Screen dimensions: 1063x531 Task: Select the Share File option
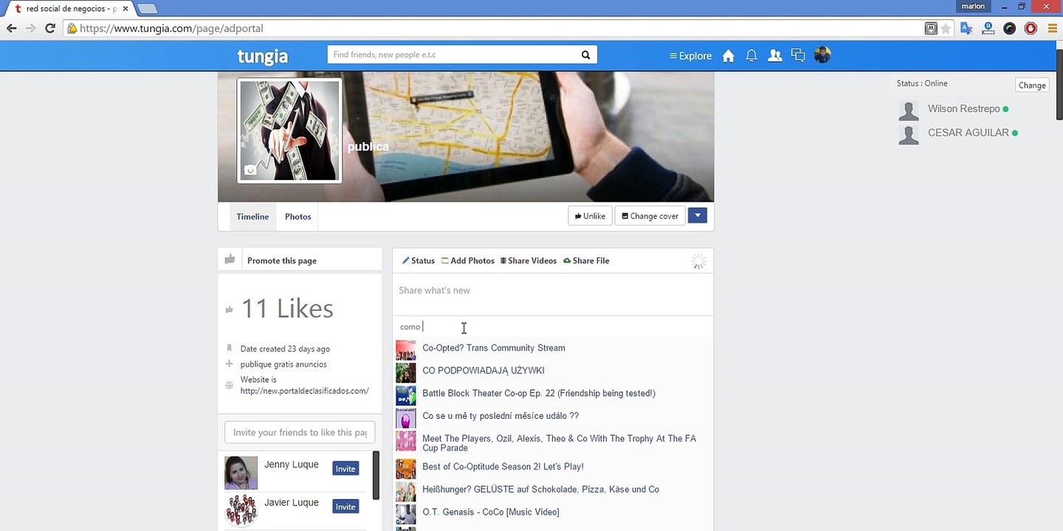pyautogui.click(x=586, y=260)
